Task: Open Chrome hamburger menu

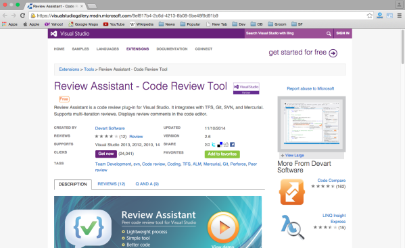Action: point(400,15)
